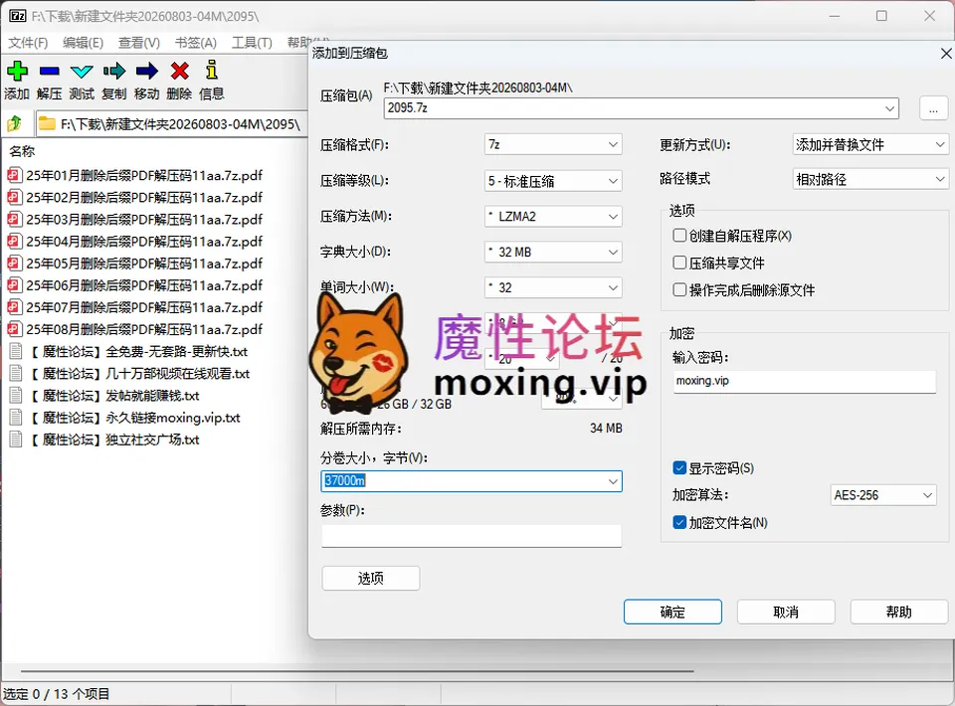
Task: Click the 选项 button below parameters
Action: [x=371, y=578]
